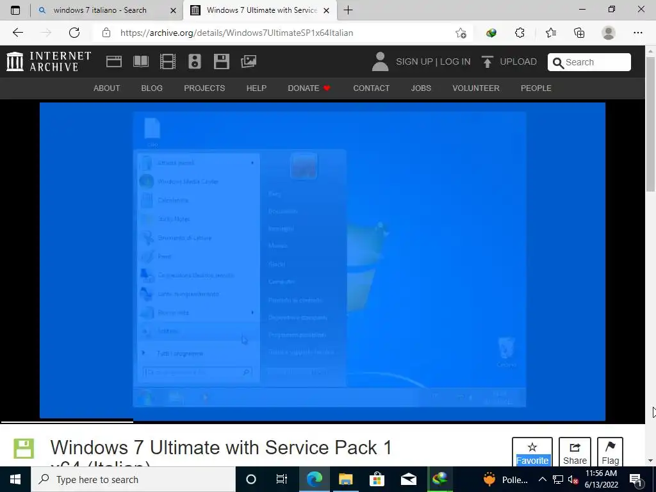The image size is (656, 492).
Task: Open Microsoft Store from taskbar
Action: [x=377, y=479]
